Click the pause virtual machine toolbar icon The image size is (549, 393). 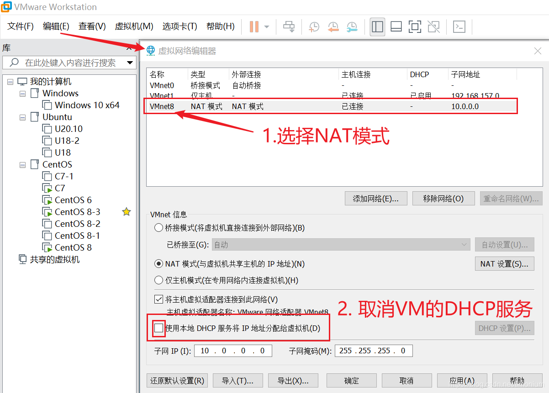(254, 26)
